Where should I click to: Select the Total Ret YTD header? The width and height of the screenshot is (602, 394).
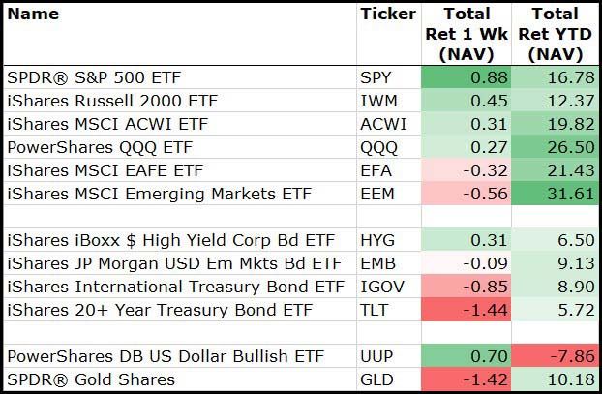coord(556,34)
